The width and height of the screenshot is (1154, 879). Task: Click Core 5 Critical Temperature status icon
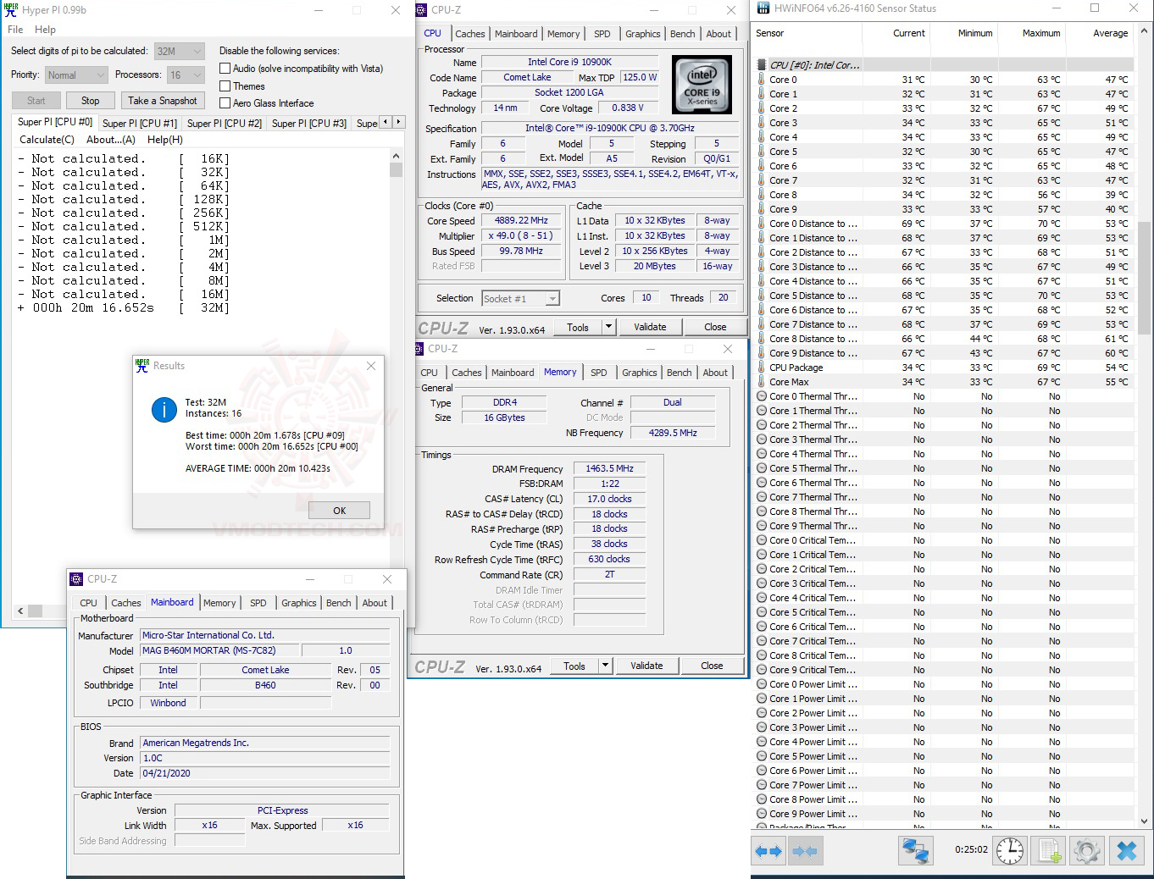(x=762, y=612)
